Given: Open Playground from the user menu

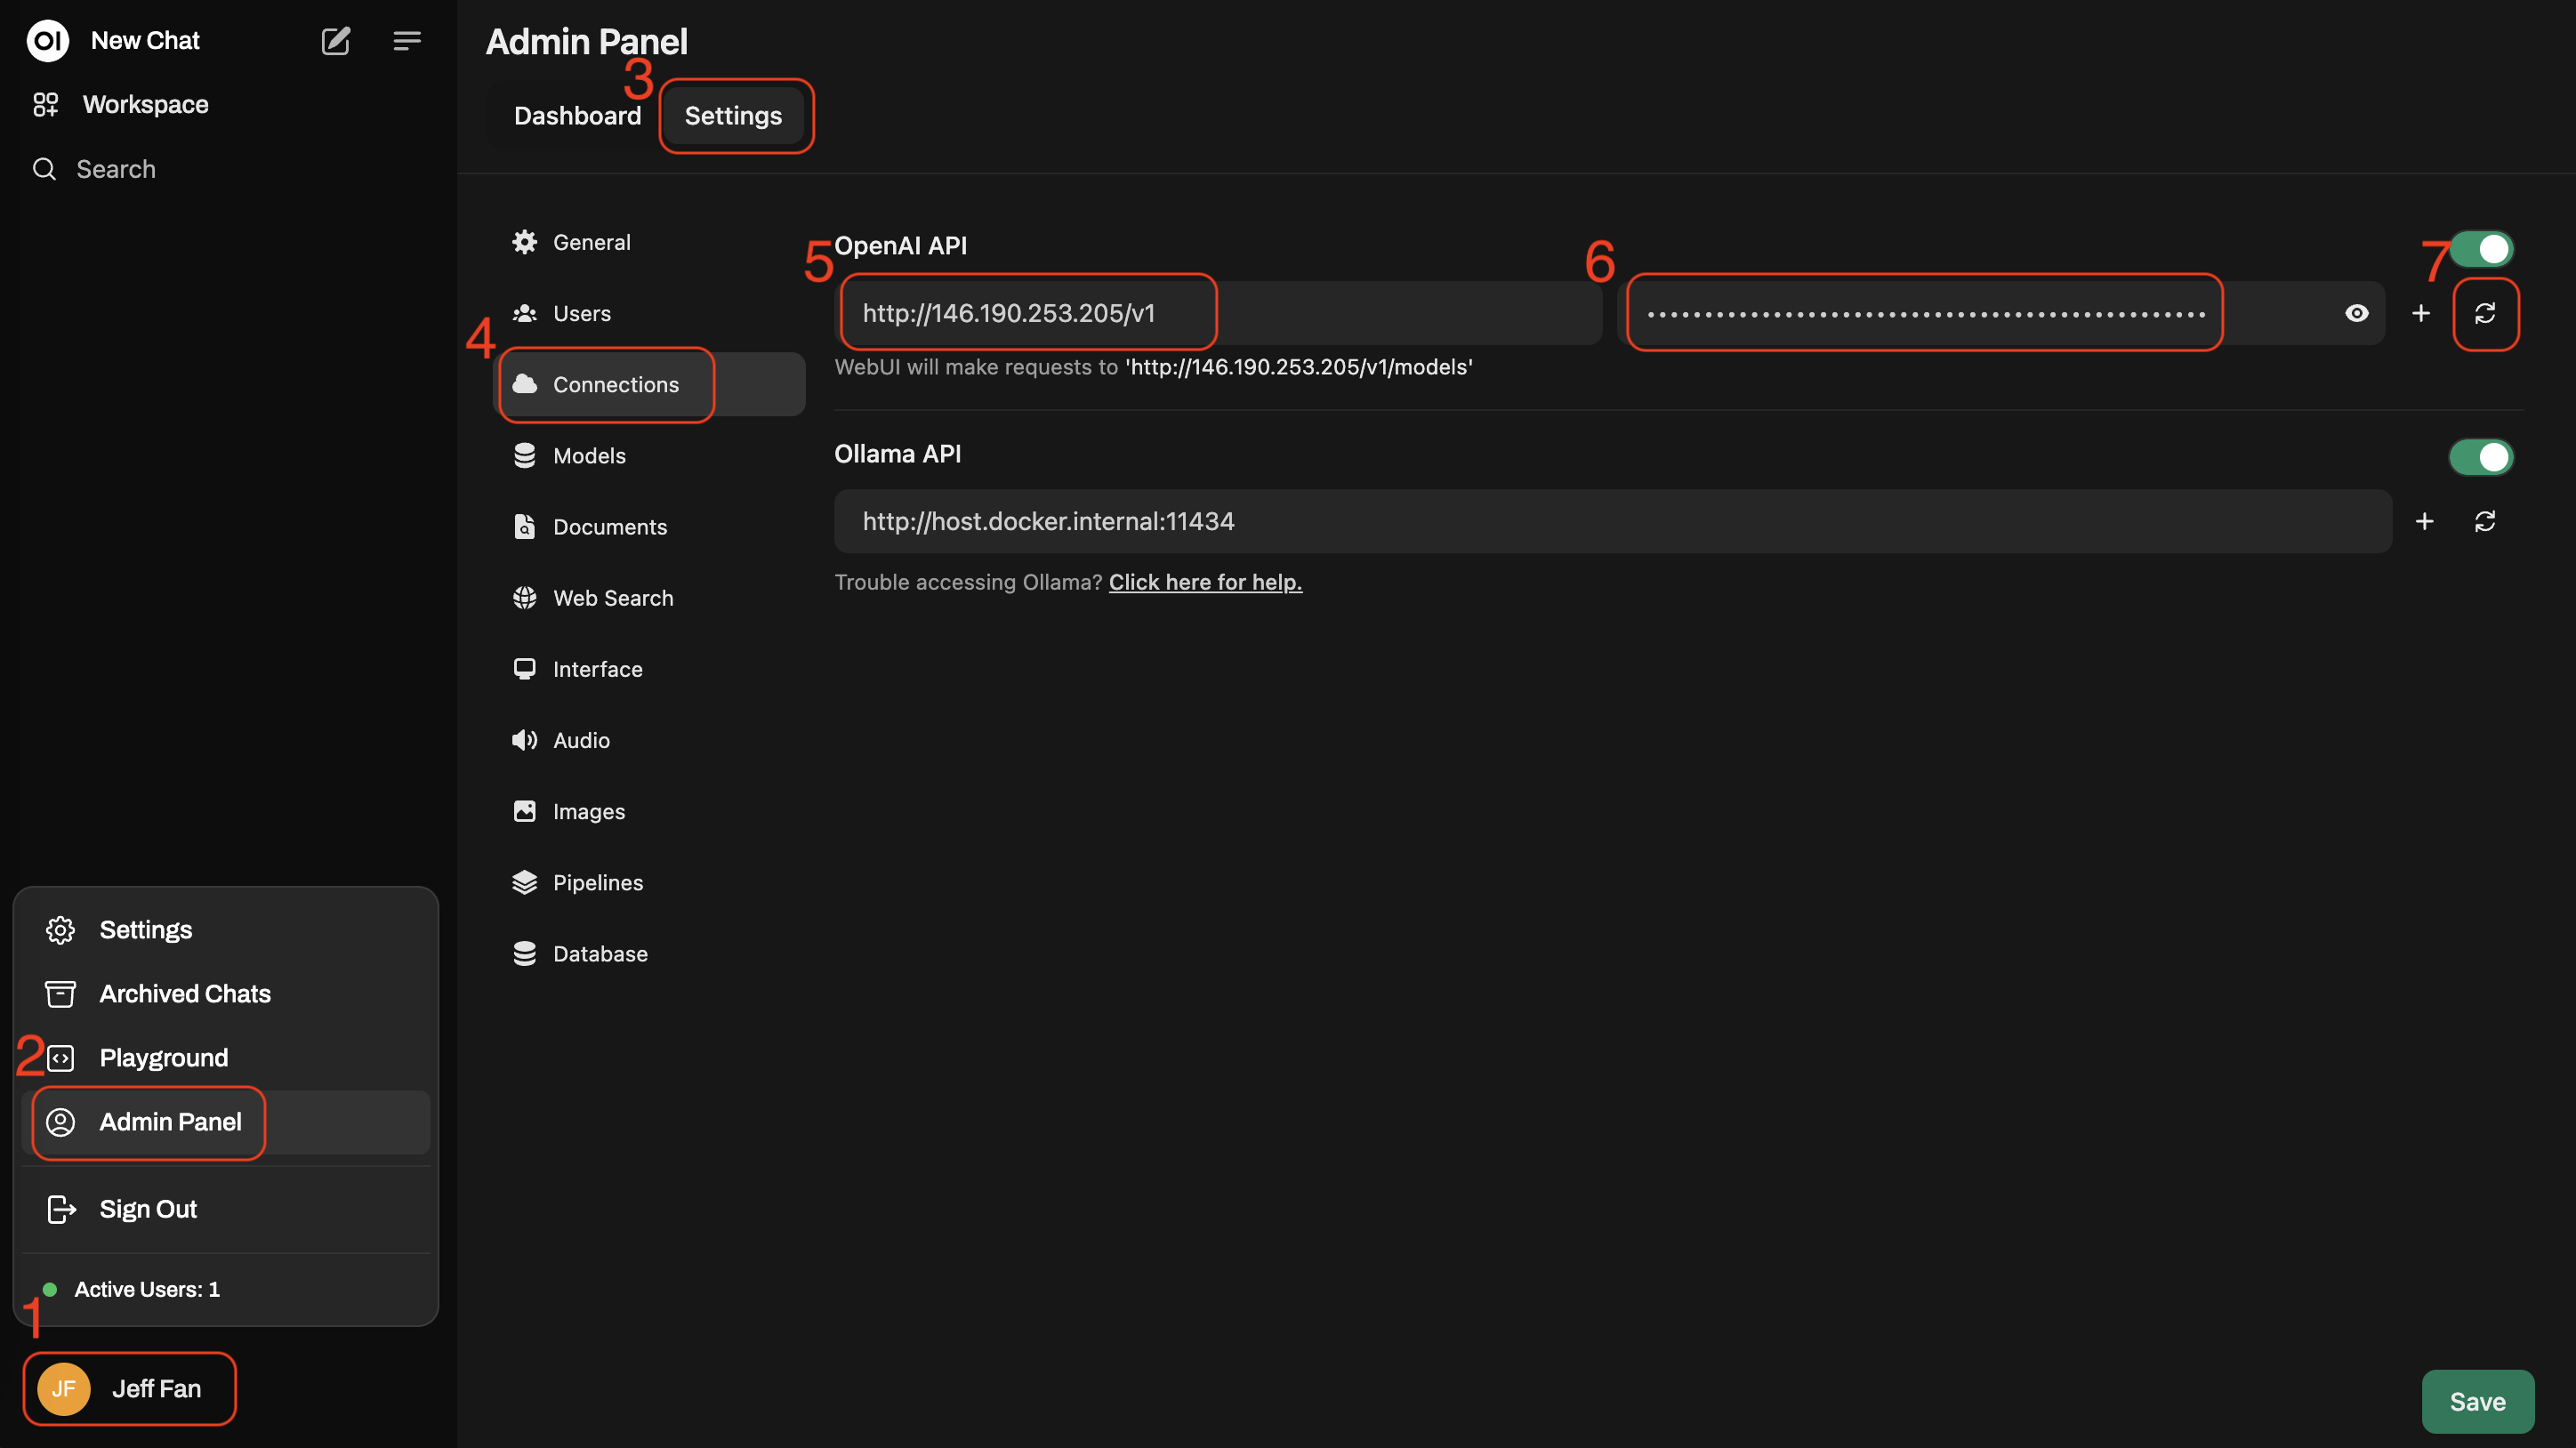Looking at the screenshot, I should click(x=162, y=1057).
